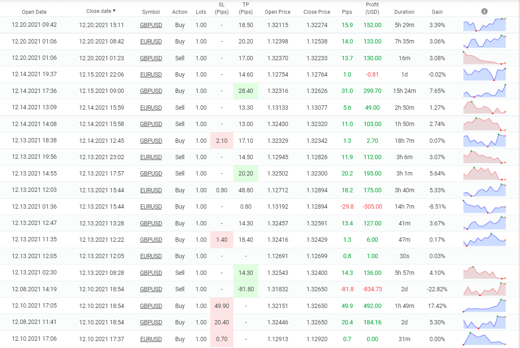Click the sparkline chart of the 299.70 profit trade
This screenshot has width=520, height=348.
484,91
